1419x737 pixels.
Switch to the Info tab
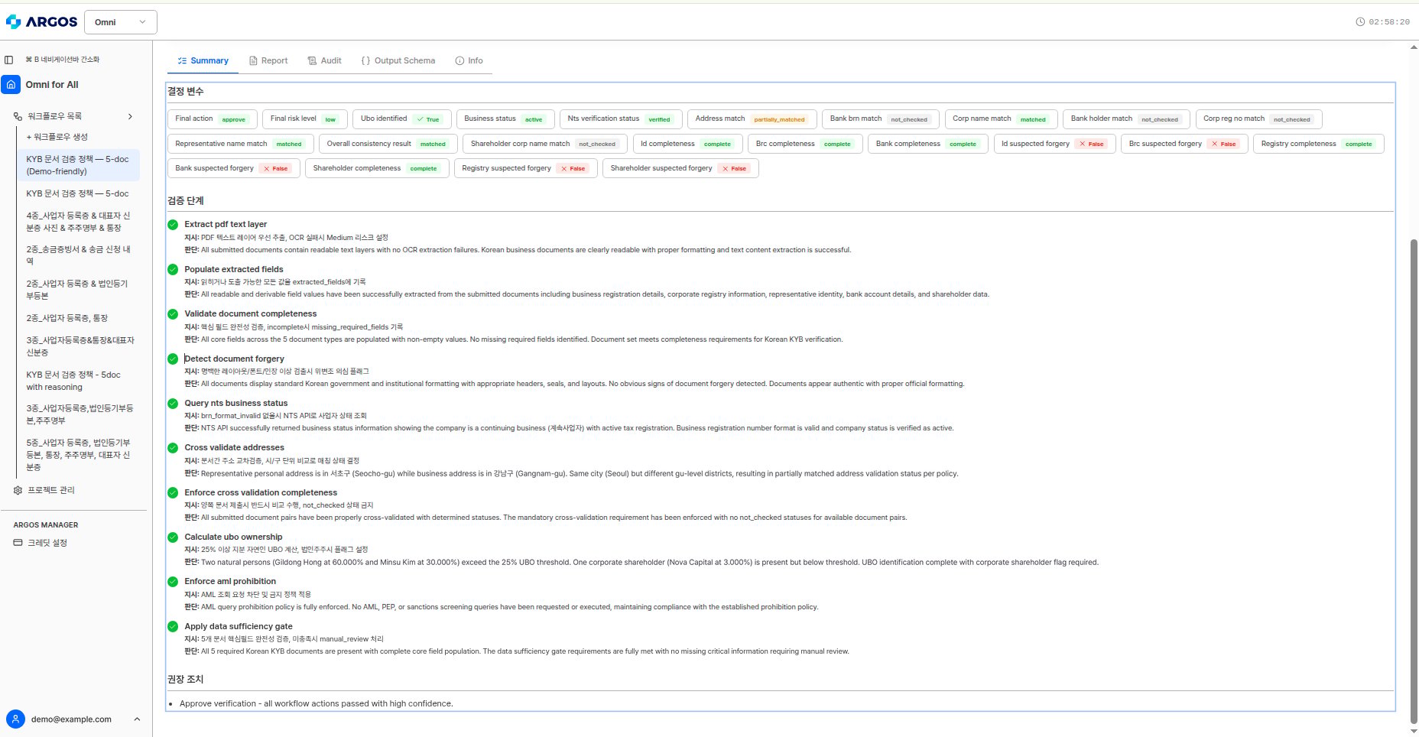[469, 60]
